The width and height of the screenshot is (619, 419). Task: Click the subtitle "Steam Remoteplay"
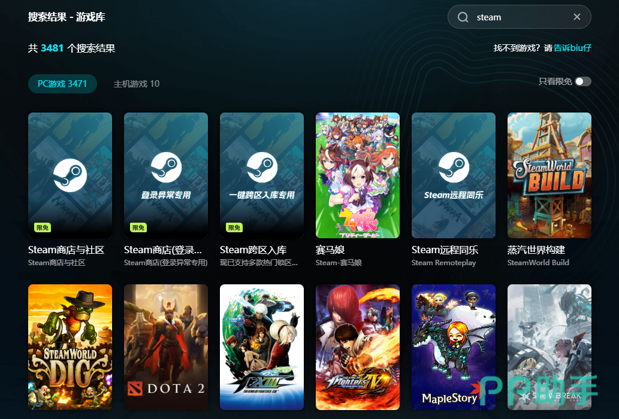[x=443, y=263]
